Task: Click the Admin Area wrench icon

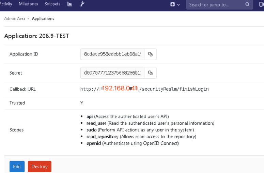Action: pos(82,4)
